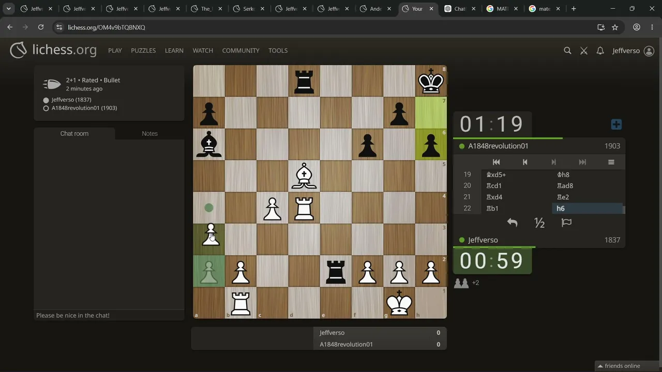Click the browser back arrow
Viewport: 662px width, 372px height.
[x=10, y=27]
